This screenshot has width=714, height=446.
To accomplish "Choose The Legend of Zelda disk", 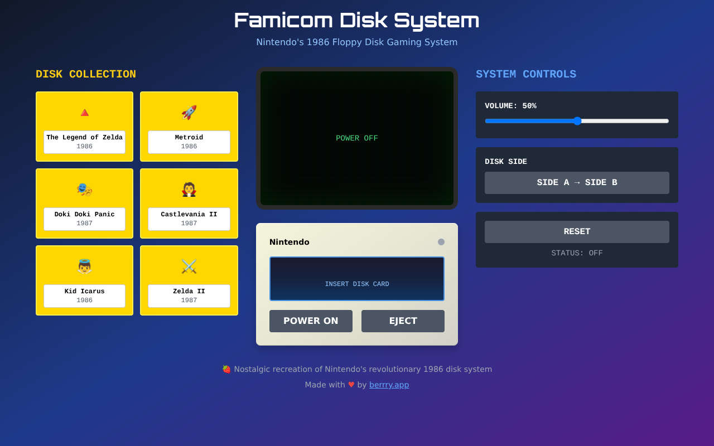I will pyautogui.click(x=84, y=127).
